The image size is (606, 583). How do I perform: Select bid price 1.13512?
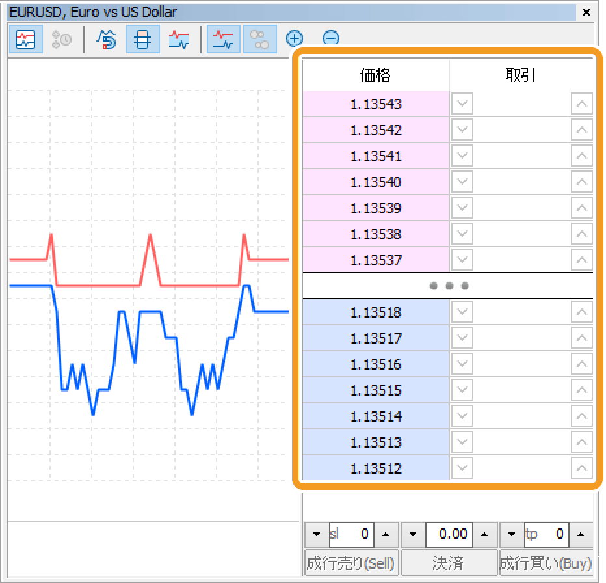click(376, 468)
